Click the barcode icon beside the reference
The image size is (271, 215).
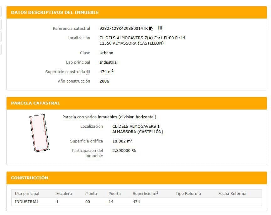coord(160,29)
